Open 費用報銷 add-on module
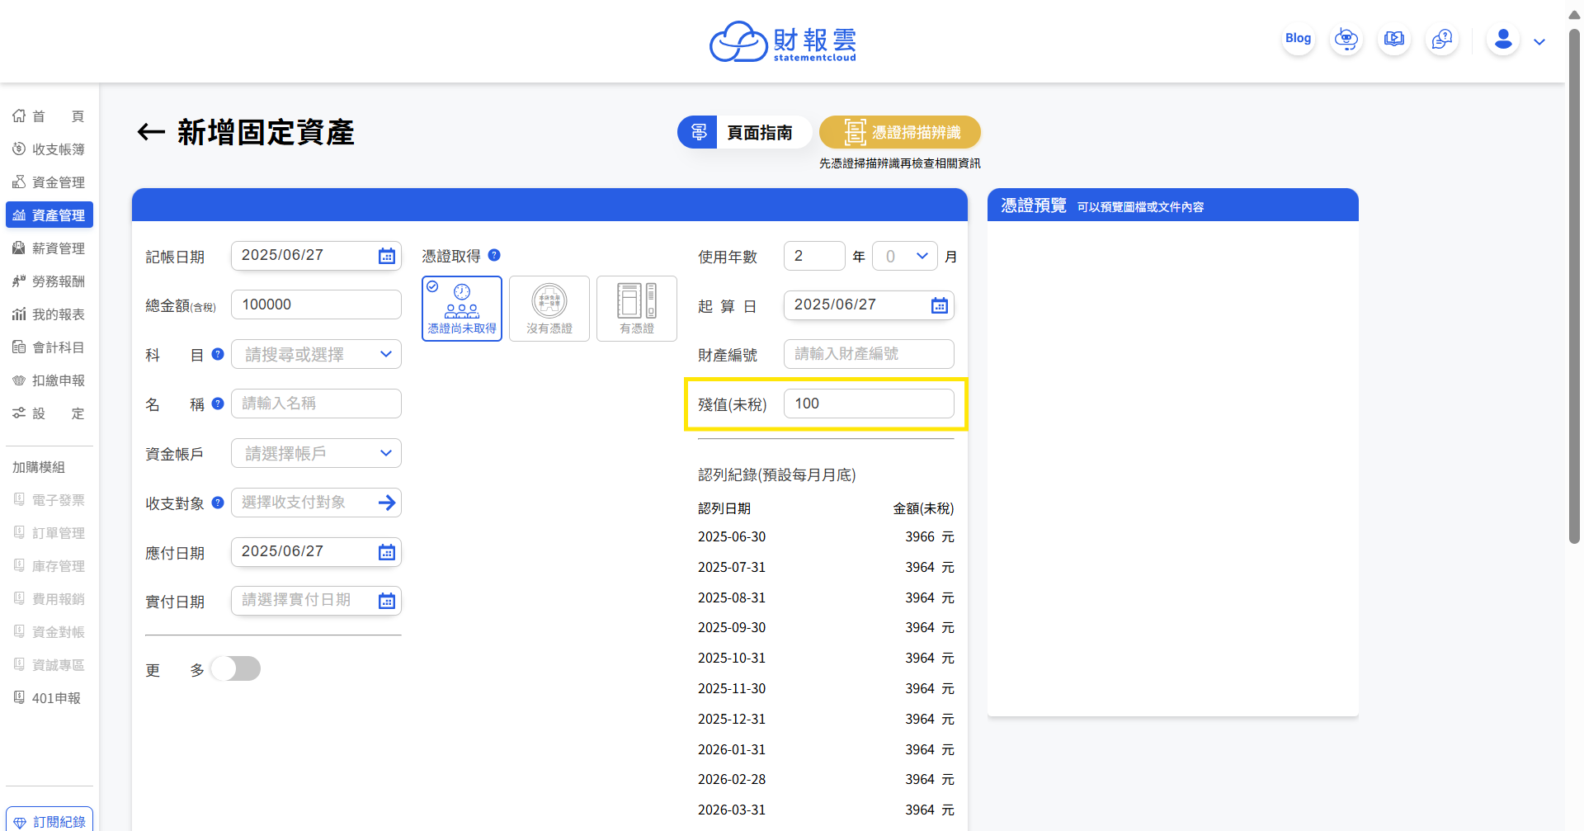The width and height of the screenshot is (1584, 831). coord(49,599)
